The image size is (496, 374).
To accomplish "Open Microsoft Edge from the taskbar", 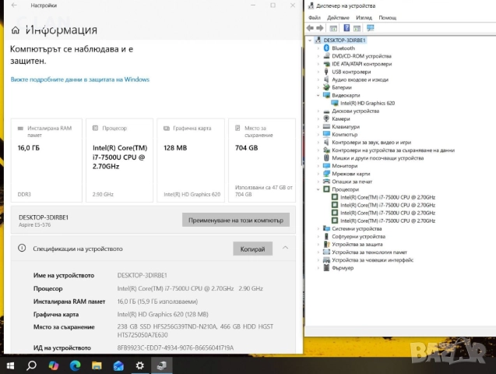I will click(x=76, y=365).
